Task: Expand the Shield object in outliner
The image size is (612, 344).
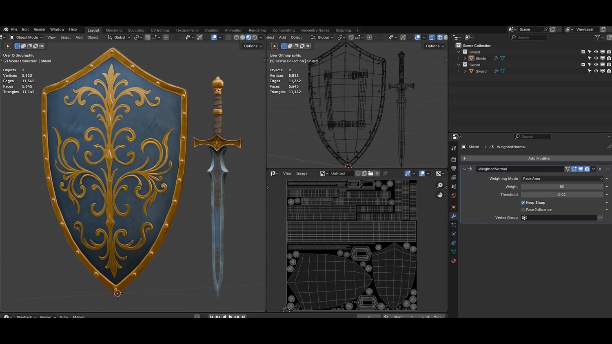Action: [465, 58]
